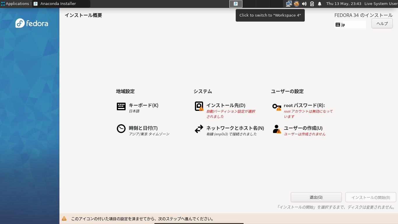Click the network status tray icon

pyautogui.click(x=289, y=4)
